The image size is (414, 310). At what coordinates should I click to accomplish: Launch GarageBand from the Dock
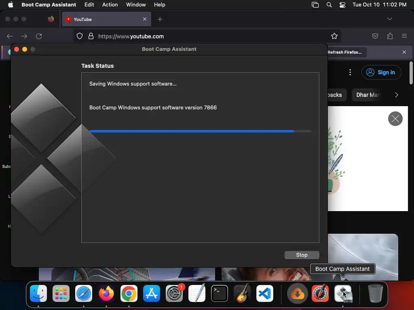coord(242,293)
